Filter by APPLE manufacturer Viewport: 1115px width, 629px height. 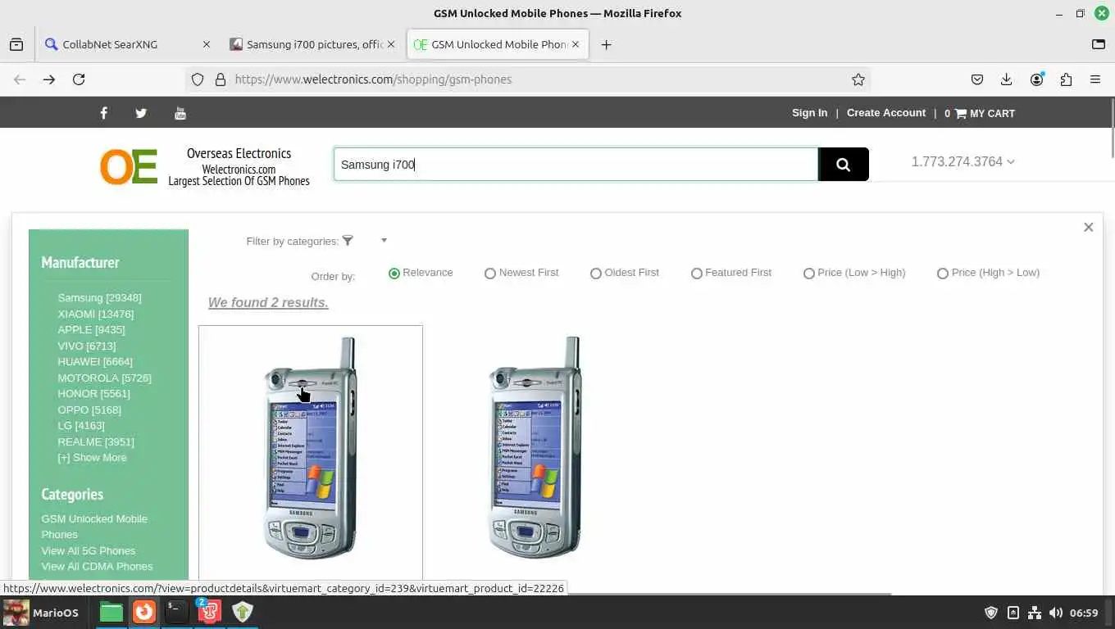(91, 330)
